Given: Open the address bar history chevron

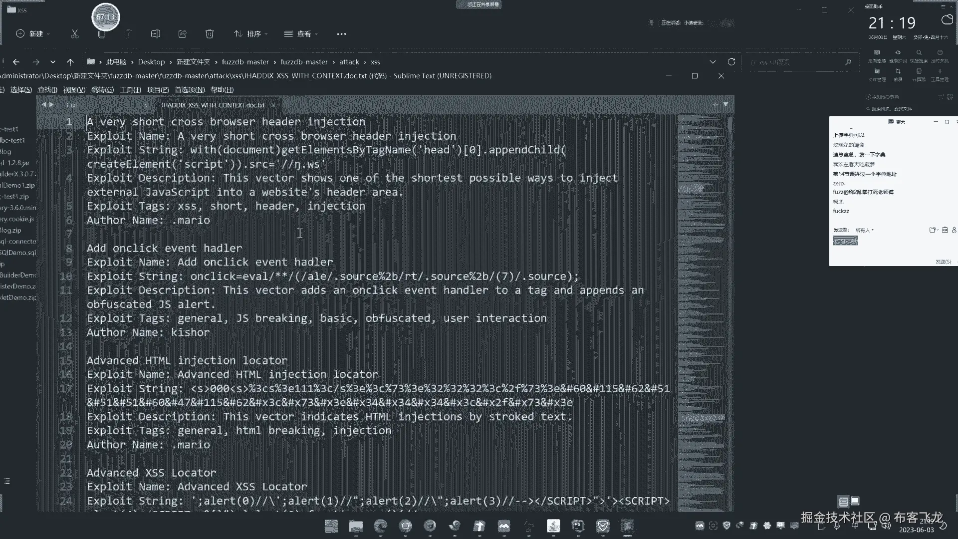Looking at the screenshot, I should point(713,62).
